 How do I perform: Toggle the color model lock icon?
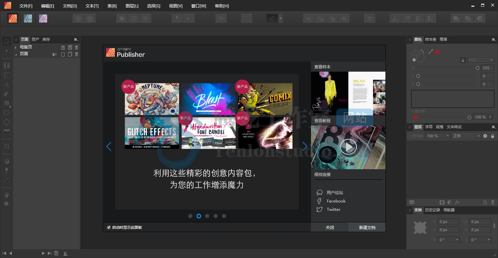click(463, 60)
